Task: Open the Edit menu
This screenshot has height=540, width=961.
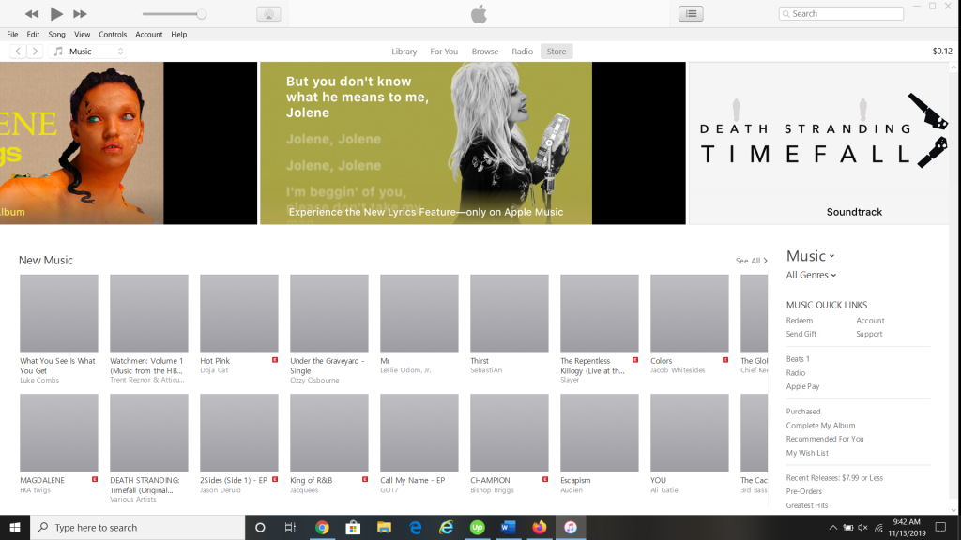Action: (x=33, y=35)
